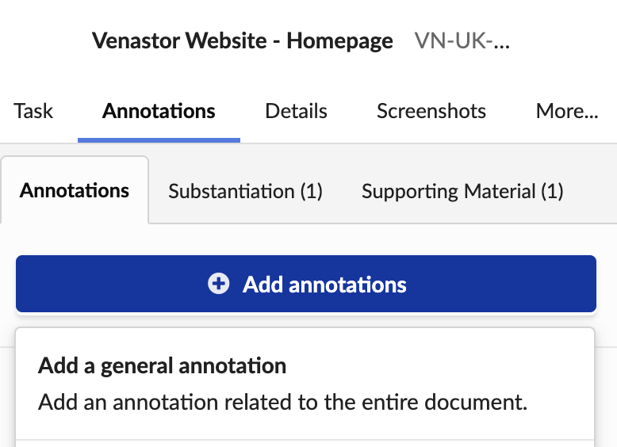The width and height of the screenshot is (617, 447).
Task: Click the count (1) beside Substantiation
Action: click(x=311, y=191)
